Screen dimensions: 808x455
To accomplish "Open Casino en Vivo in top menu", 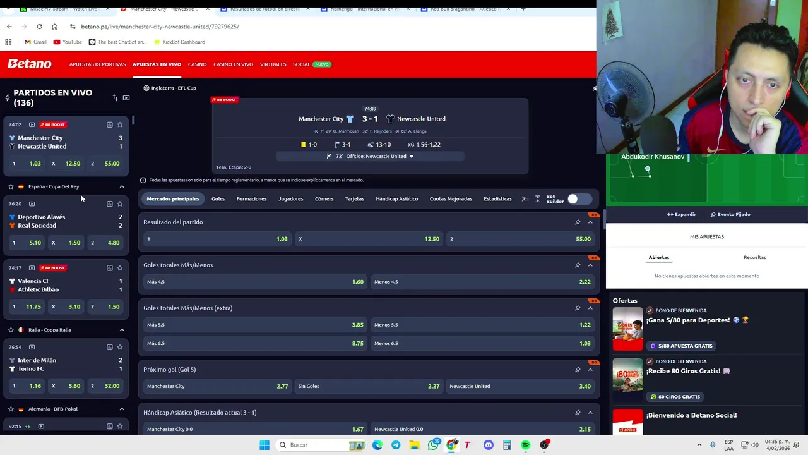I will click(x=233, y=64).
